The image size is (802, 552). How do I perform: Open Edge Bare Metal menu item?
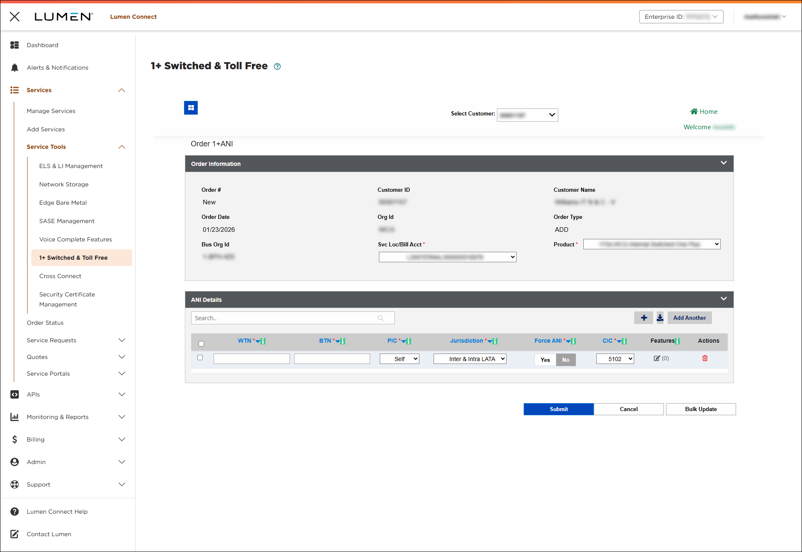63,203
